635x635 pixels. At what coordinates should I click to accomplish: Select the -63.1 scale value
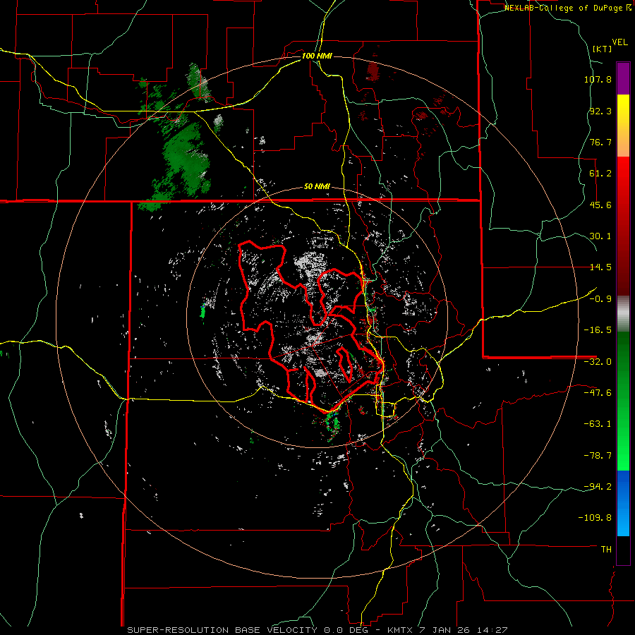[x=598, y=424]
